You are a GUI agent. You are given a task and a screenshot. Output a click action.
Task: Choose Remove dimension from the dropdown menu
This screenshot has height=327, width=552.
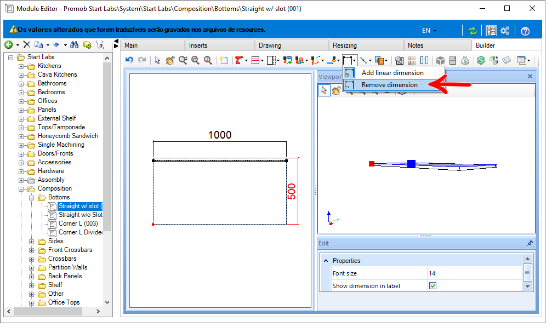(x=389, y=85)
